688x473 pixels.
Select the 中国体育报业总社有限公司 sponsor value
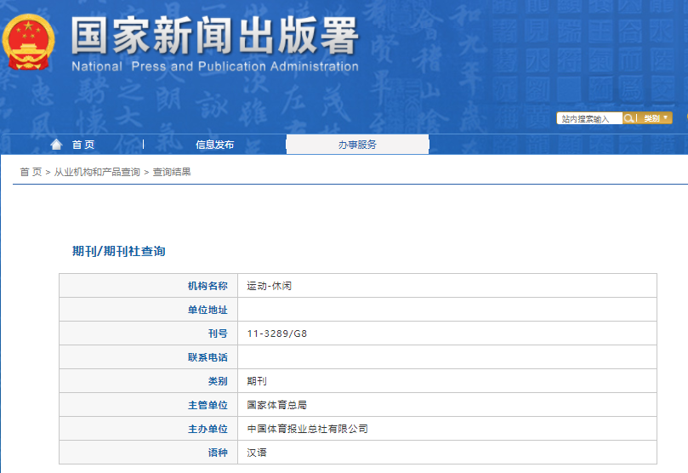click(x=307, y=429)
